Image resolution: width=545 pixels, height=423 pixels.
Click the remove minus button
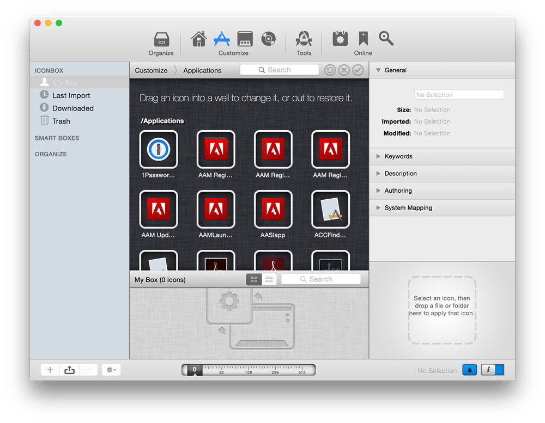coord(88,370)
